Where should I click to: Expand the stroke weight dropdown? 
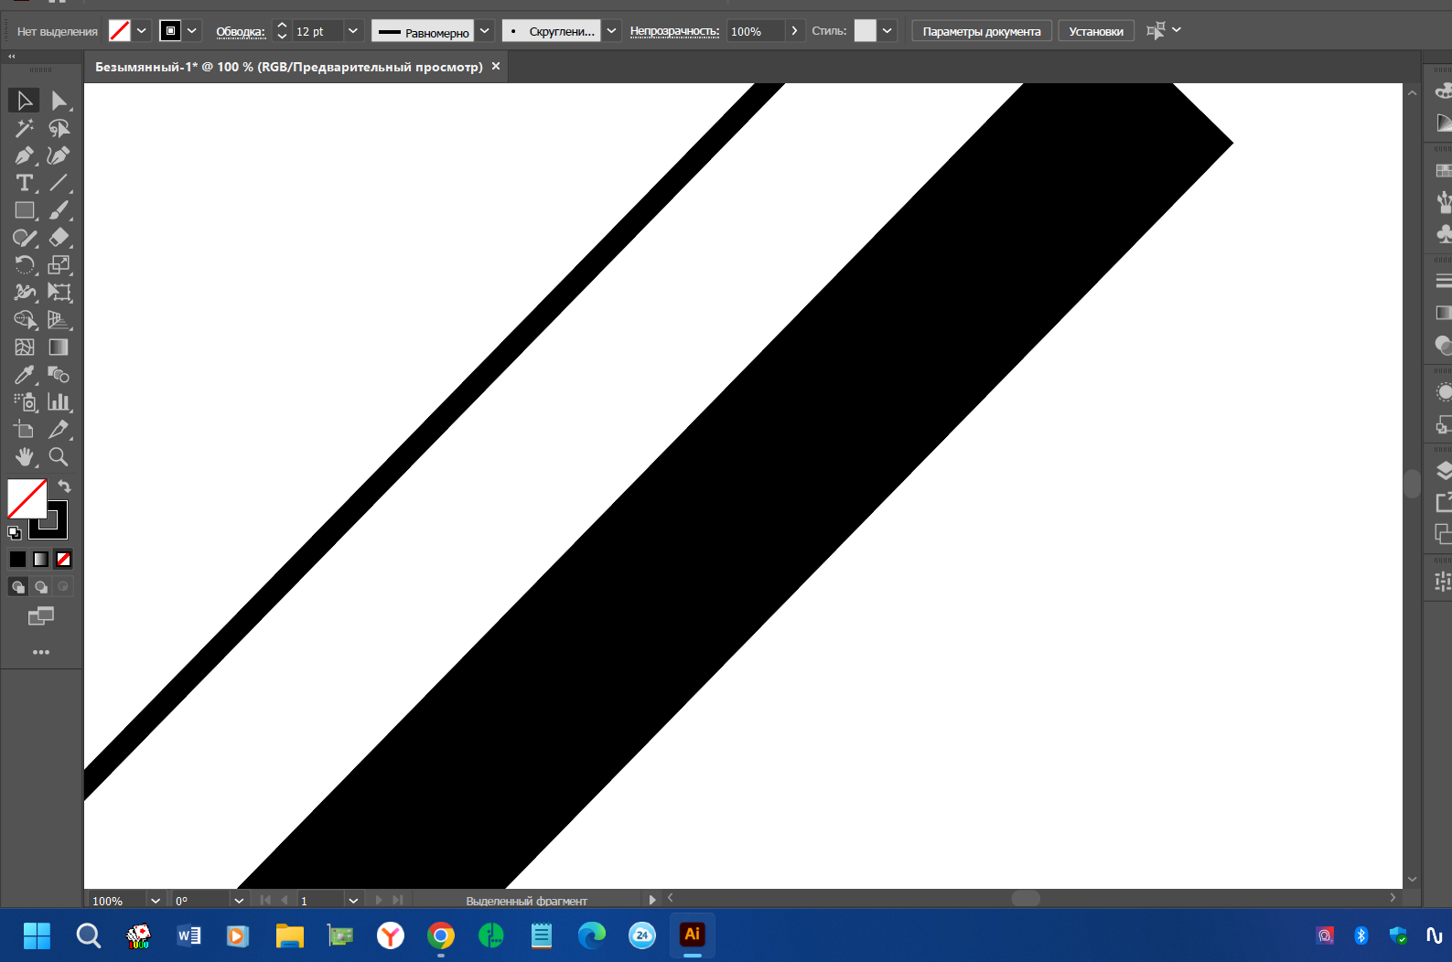[353, 31]
